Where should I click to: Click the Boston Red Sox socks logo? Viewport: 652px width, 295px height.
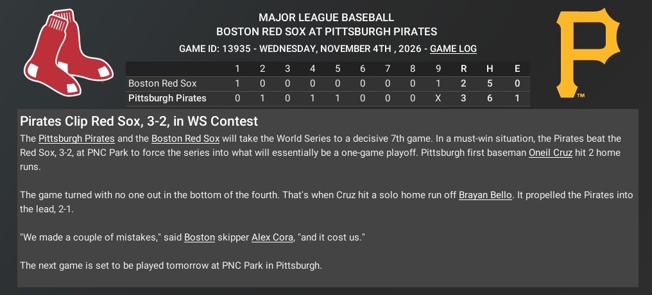tap(69, 53)
